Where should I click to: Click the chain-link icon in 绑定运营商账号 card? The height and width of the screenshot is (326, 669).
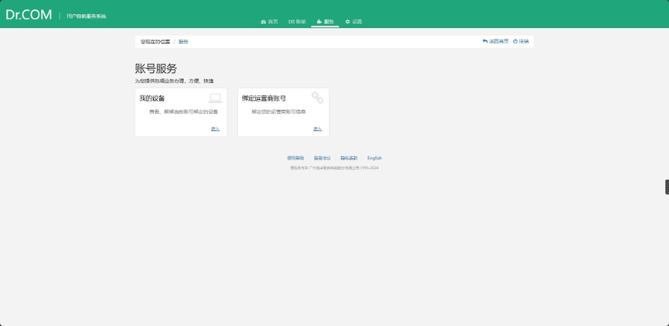click(x=317, y=98)
